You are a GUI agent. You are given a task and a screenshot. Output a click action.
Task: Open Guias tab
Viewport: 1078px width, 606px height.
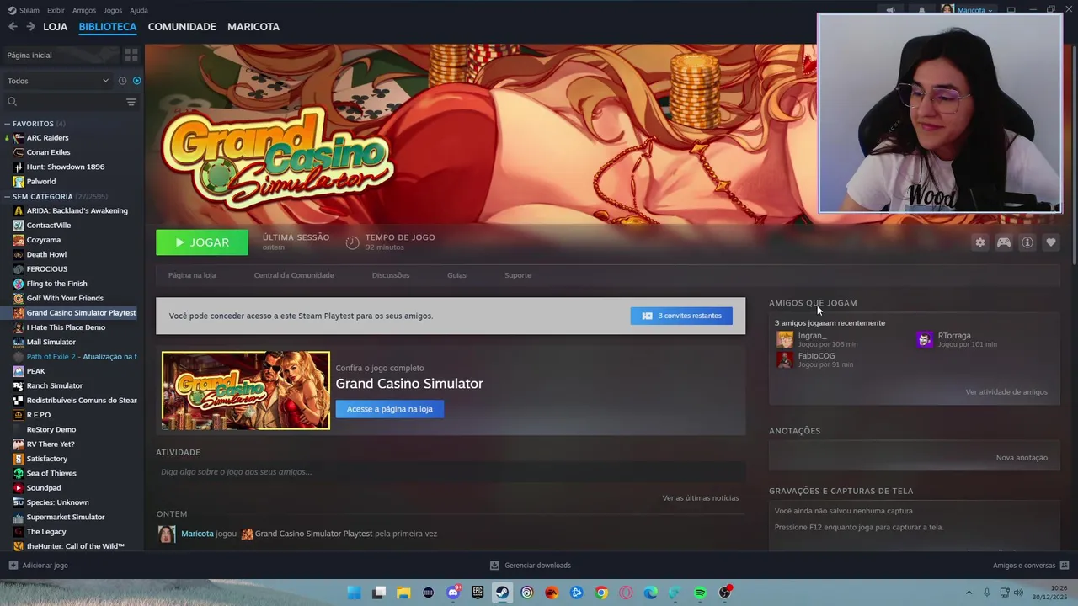(x=456, y=275)
